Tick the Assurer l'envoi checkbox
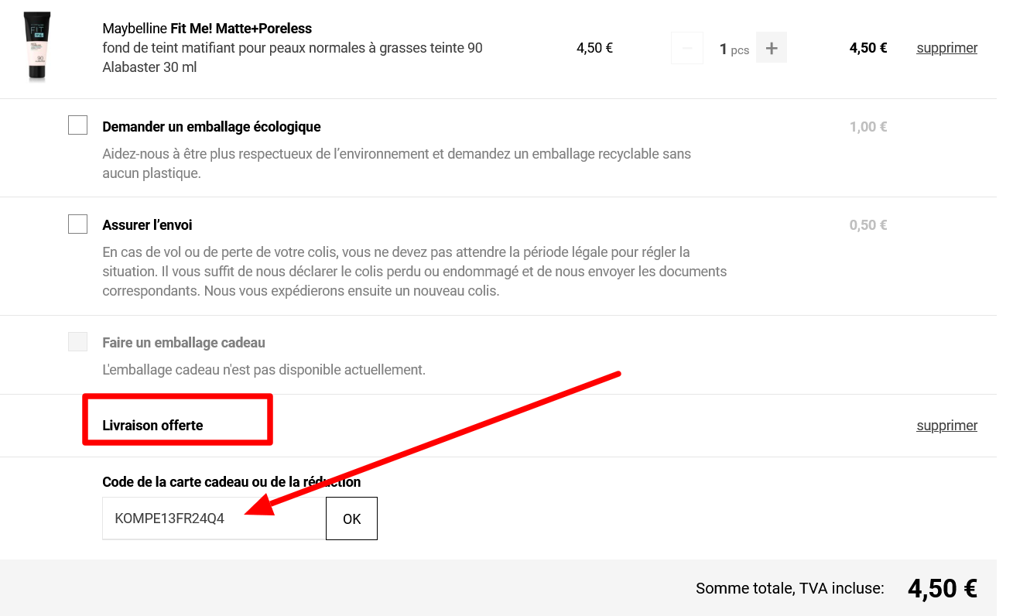 [x=77, y=224]
